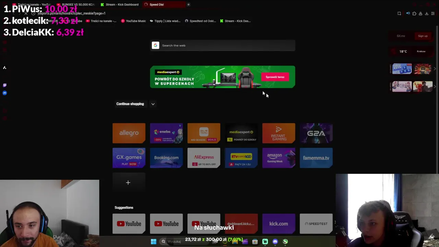Open Speedtest od Ookla bookmark

(200, 21)
